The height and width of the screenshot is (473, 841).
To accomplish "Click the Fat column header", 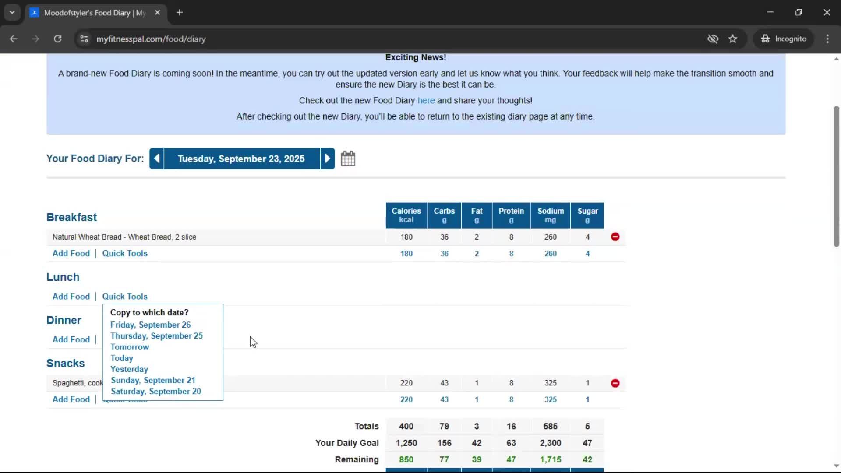I will click(477, 215).
